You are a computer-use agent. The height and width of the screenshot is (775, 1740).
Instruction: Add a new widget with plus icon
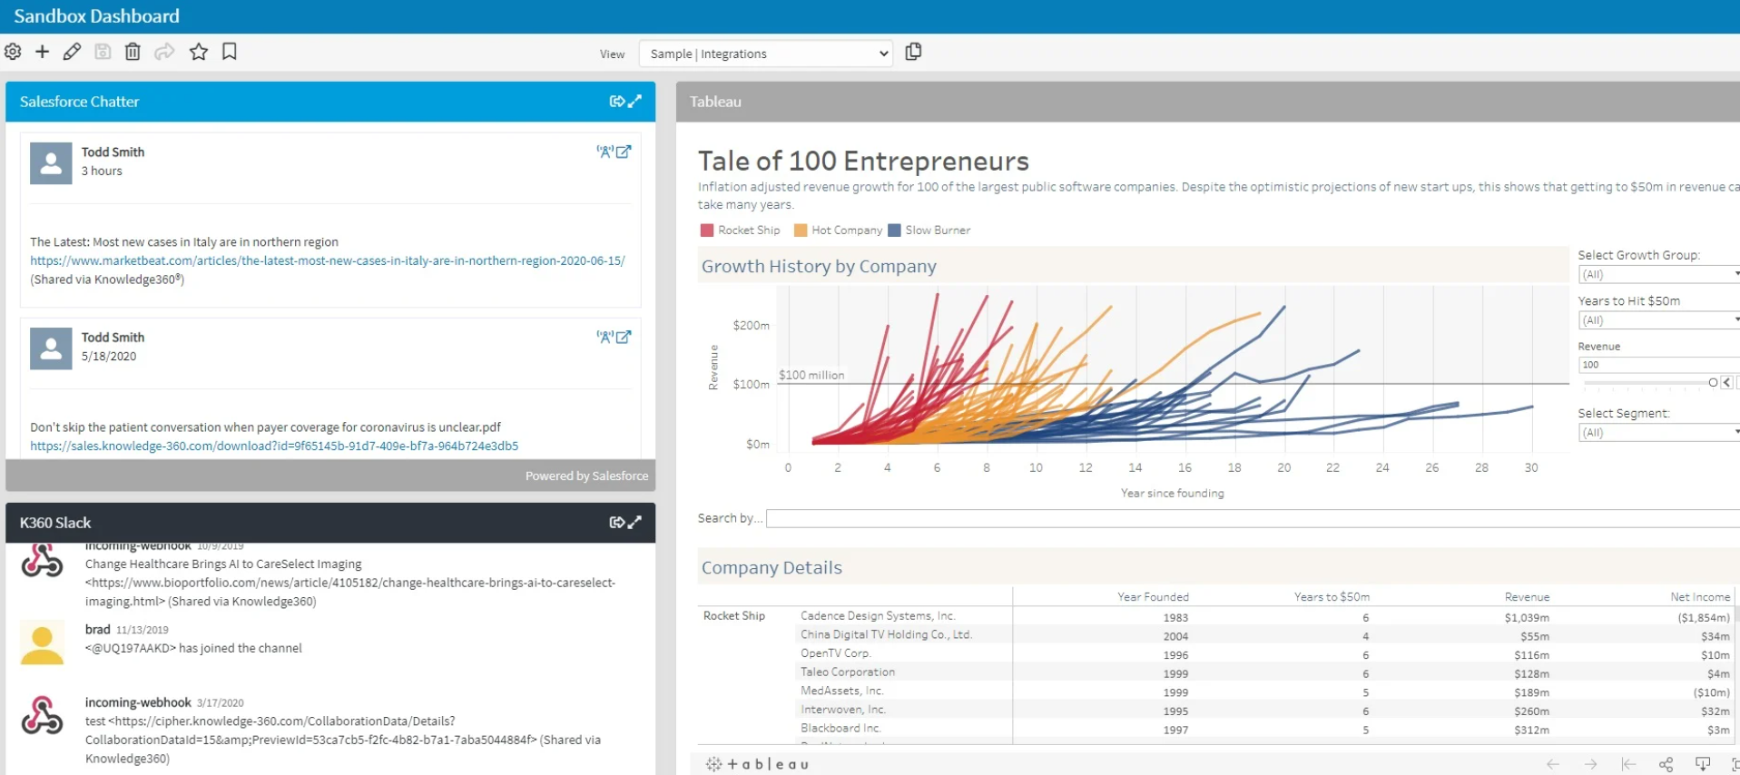point(42,52)
